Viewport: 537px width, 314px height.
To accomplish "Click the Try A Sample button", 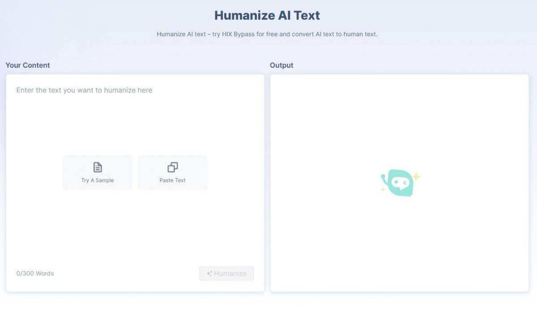I will [97, 172].
